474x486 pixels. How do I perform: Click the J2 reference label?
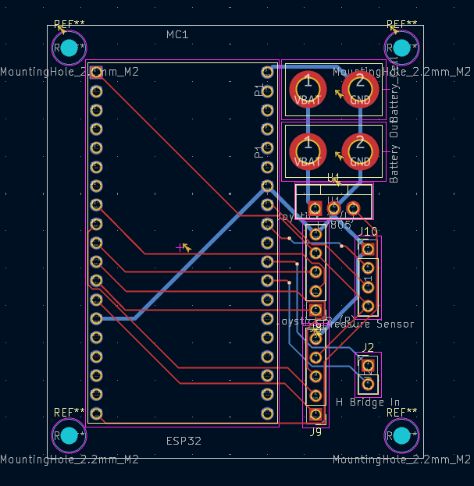point(369,347)
